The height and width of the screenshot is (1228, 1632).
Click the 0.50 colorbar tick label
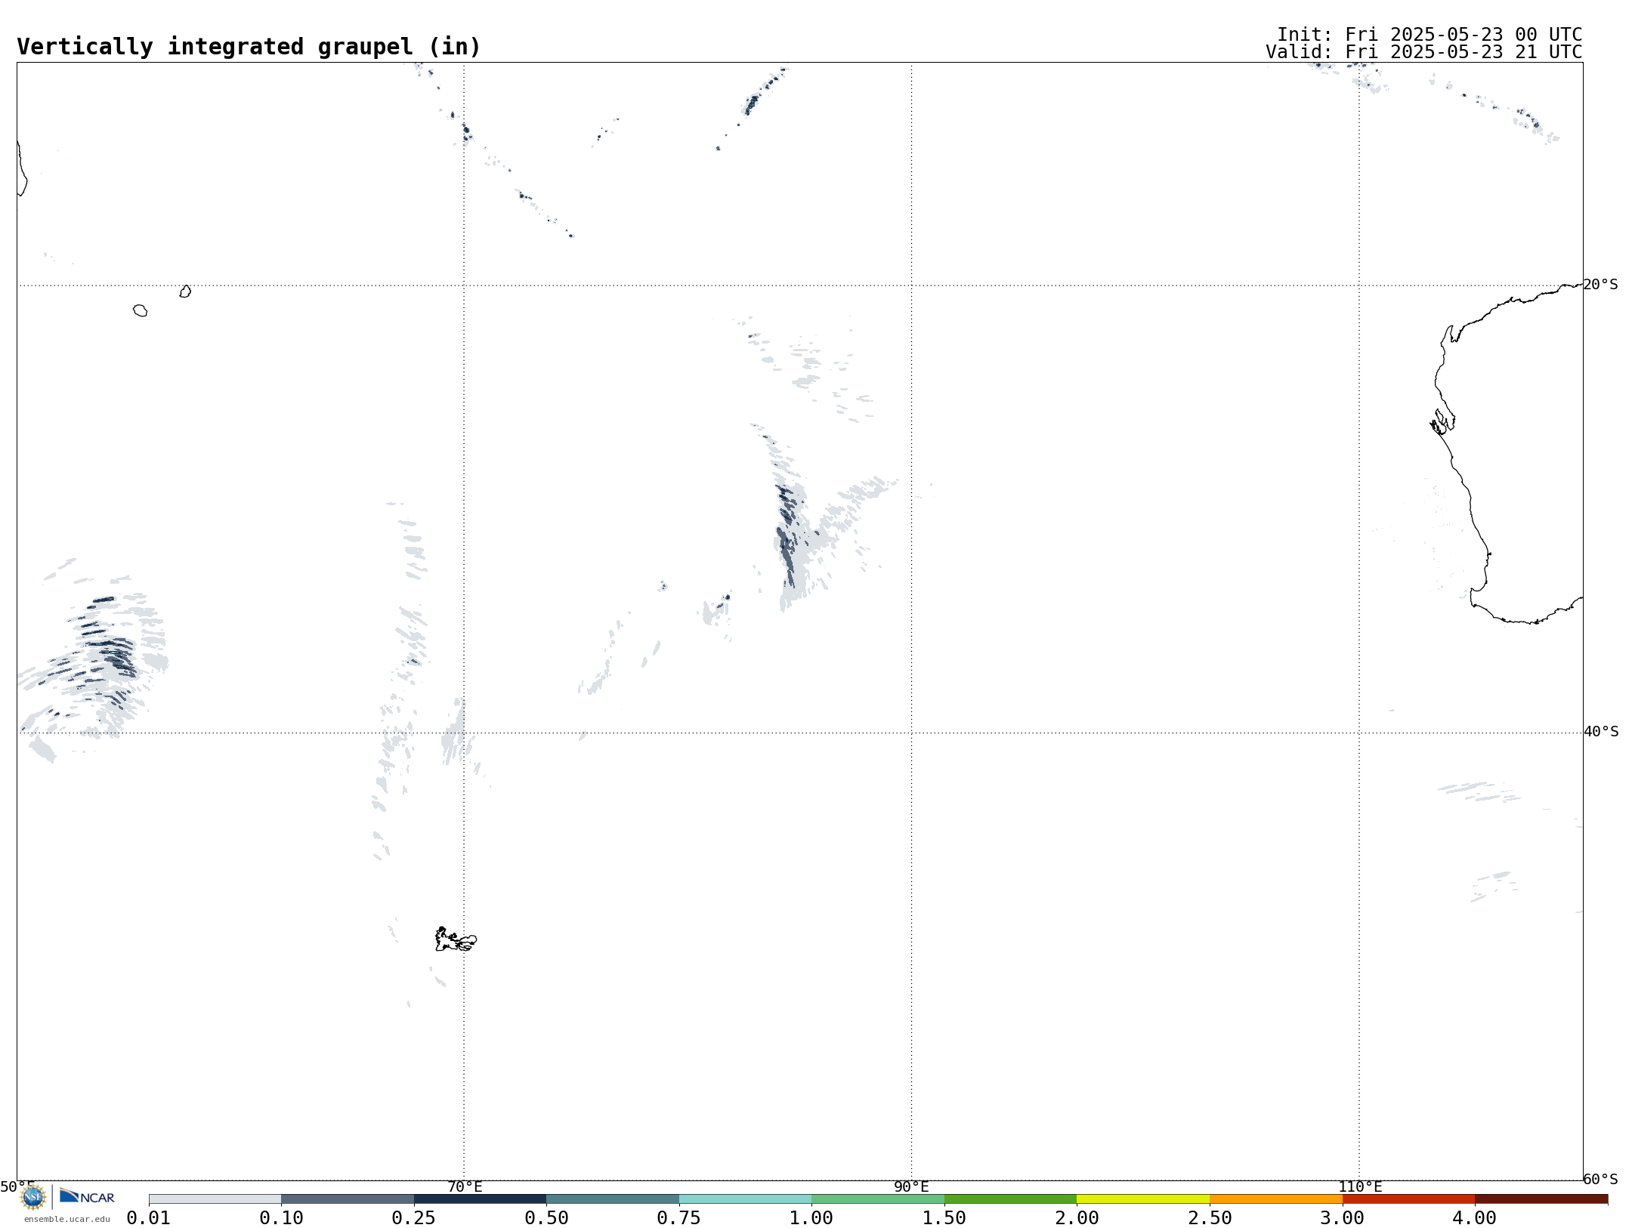tap(546, 1218)
